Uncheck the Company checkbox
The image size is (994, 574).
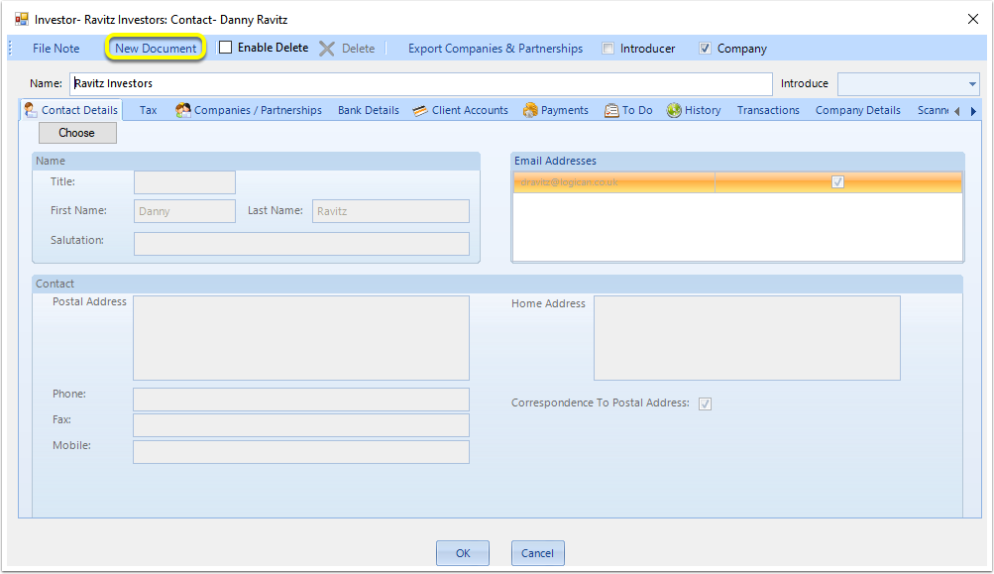coord(705,49)
